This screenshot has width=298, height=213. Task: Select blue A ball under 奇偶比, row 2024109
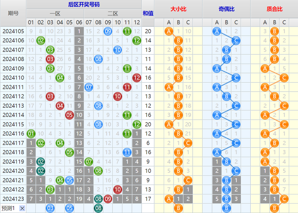217,68
